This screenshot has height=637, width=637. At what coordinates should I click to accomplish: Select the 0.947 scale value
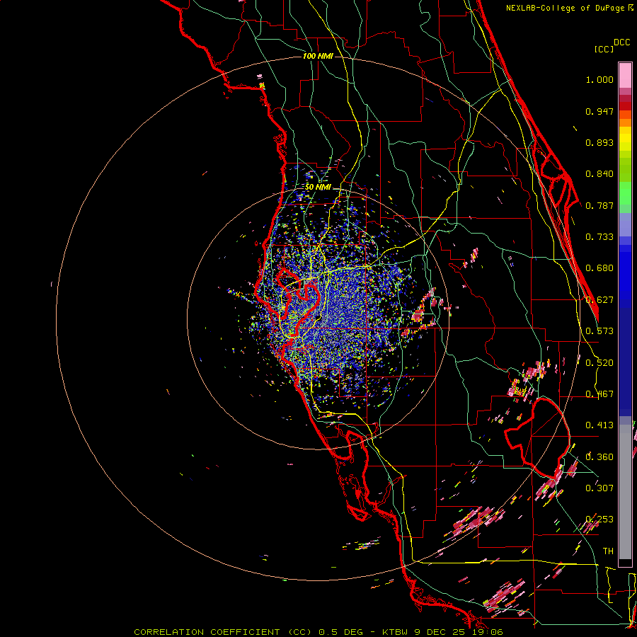pos(599,111)
